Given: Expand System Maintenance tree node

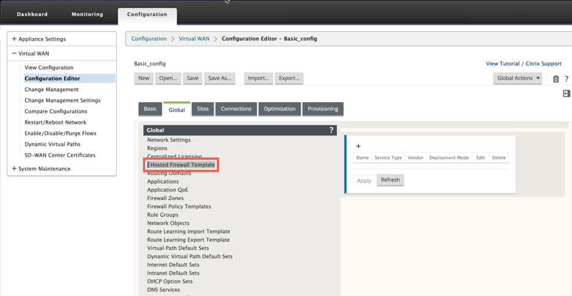Looking at the screenshot, I should click(x=14, y=168).
